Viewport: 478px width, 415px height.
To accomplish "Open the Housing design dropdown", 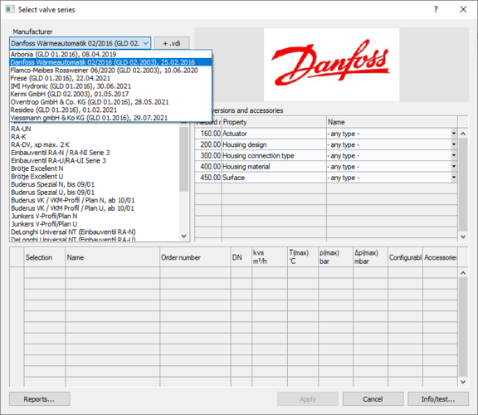I will [454, 144].
